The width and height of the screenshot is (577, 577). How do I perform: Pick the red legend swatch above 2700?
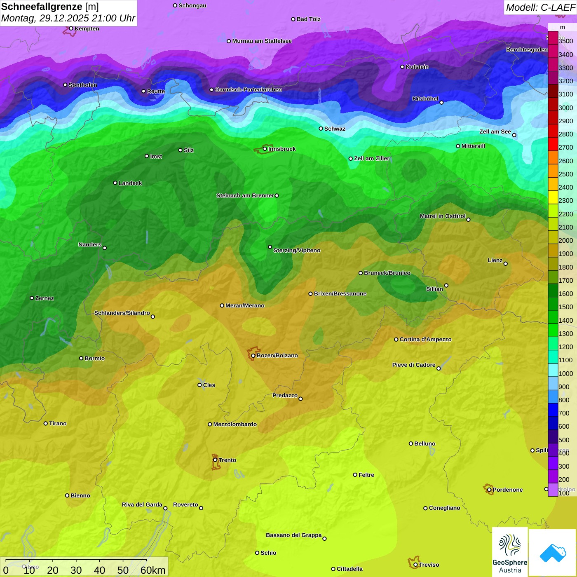coord(553,144)
